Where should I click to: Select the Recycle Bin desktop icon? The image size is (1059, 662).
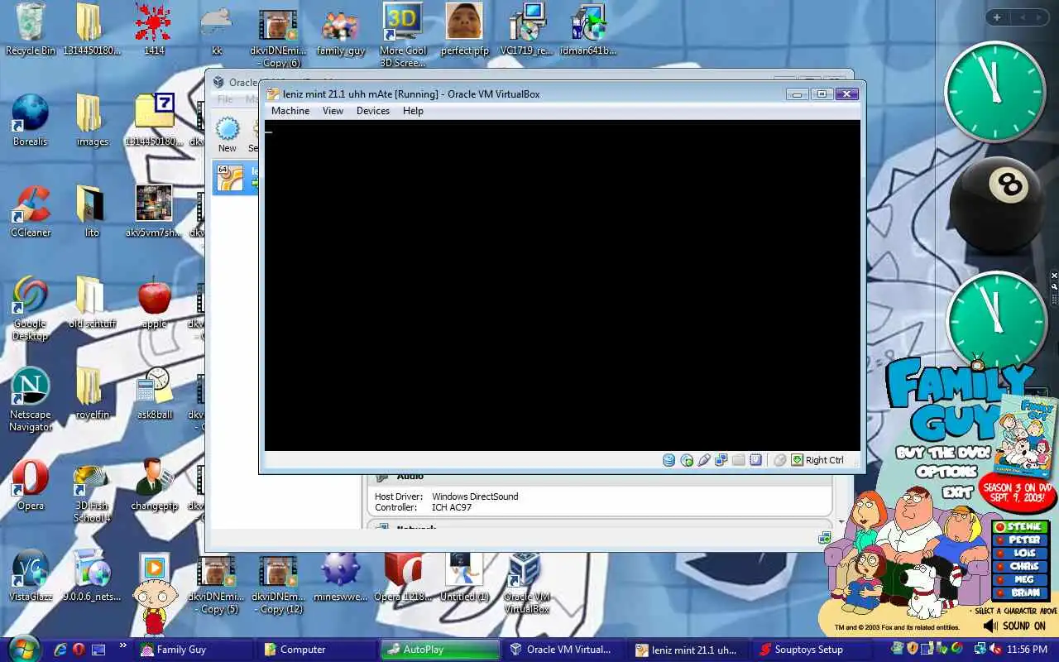pyautogui.click(x=31, y=29)
